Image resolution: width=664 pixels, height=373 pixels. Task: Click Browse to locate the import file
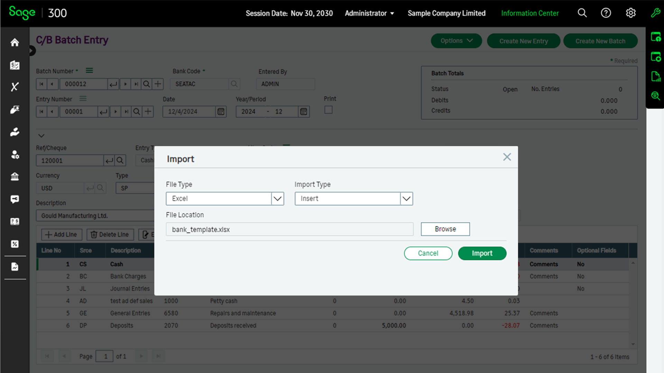pos(445,229)
